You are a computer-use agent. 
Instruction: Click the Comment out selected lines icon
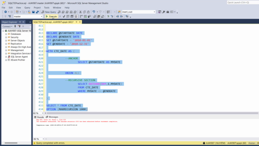click(108, 16)
